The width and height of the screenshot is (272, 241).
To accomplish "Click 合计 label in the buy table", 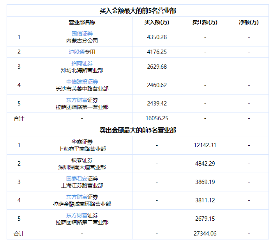I will pyautogui.click(x=19, y=118).
